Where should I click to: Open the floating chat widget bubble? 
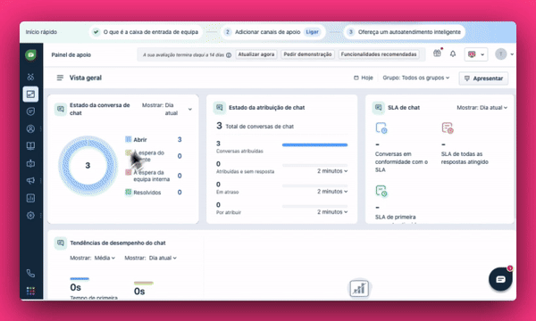pyautogui.click(x=500, y=279)
